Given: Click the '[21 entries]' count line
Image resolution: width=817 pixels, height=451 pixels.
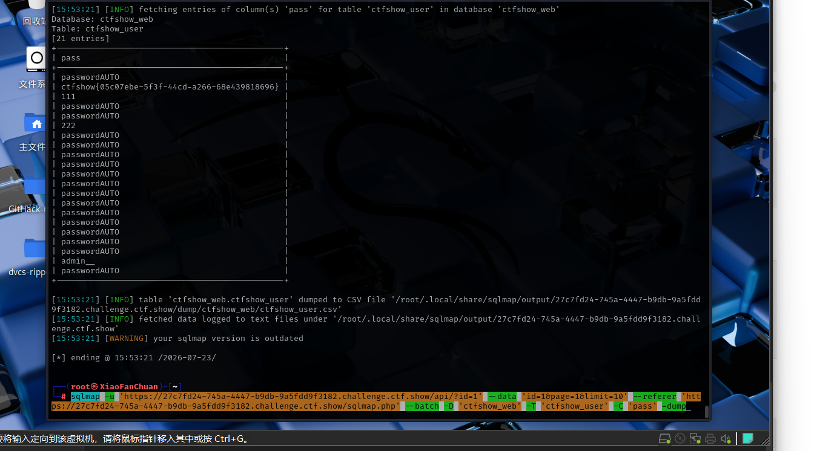Looking at the screenshot, I should click(81, 39).
